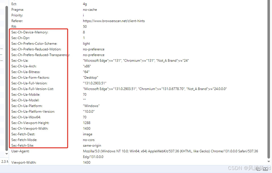The width and height of the screenshot is (272, 173).
Task: Select the Pragma header row
Action: point(17,9)
